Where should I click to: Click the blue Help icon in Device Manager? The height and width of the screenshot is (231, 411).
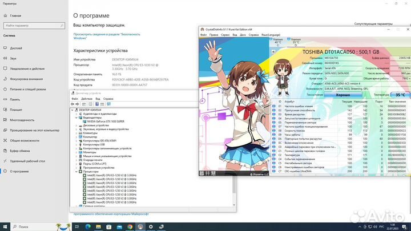point(96,104)
